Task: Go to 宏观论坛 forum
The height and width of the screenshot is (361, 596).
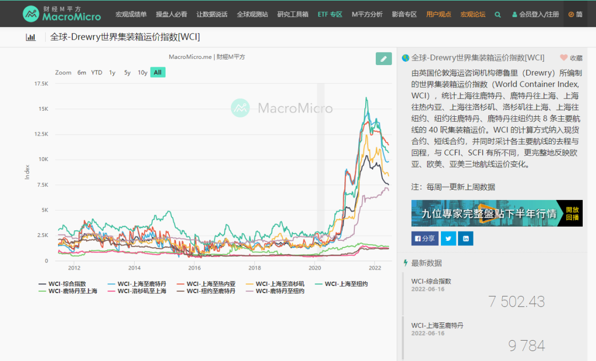Action: (473, 14)
